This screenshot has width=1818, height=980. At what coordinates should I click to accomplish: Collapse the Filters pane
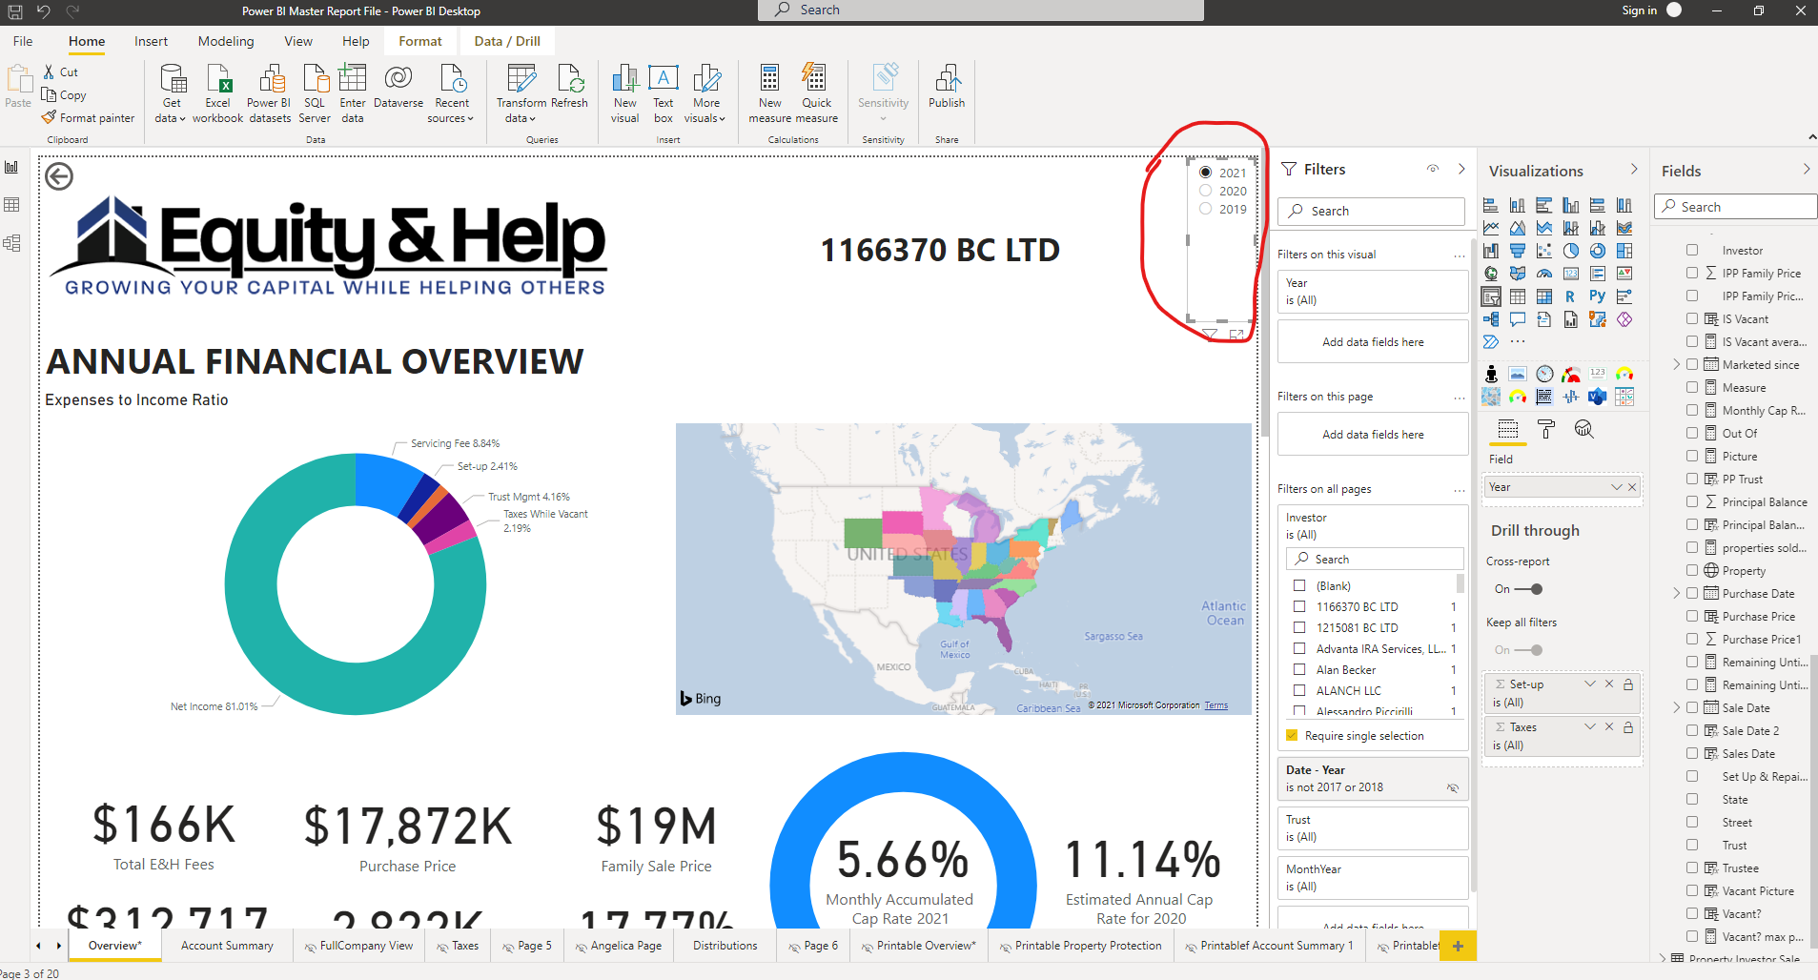click(x=1461, y=169)
